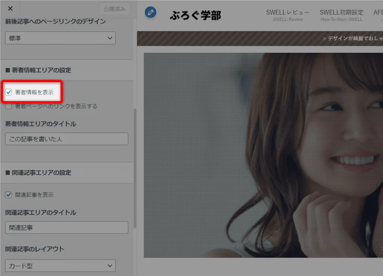Click the 公開済み button

click(x=114, y=9)
